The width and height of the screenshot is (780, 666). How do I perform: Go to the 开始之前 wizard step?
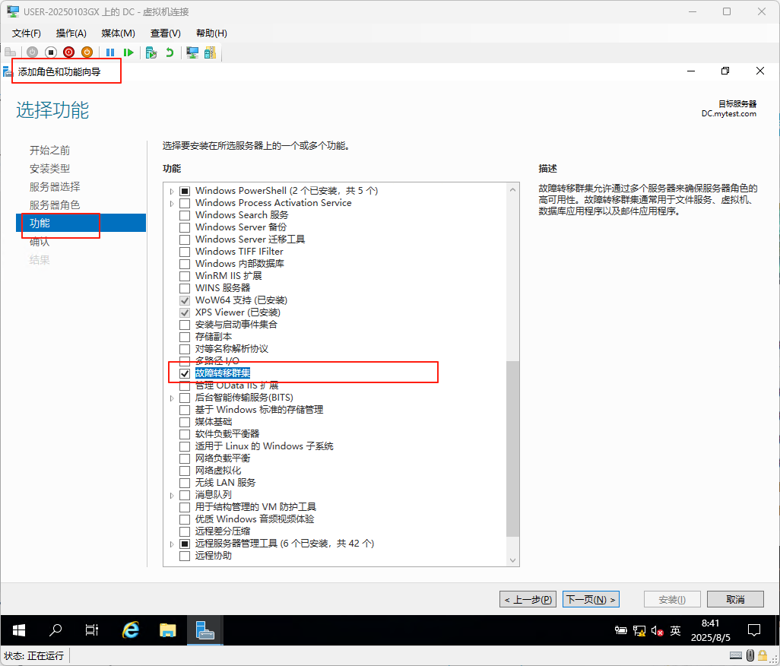[x=49, y=151]
